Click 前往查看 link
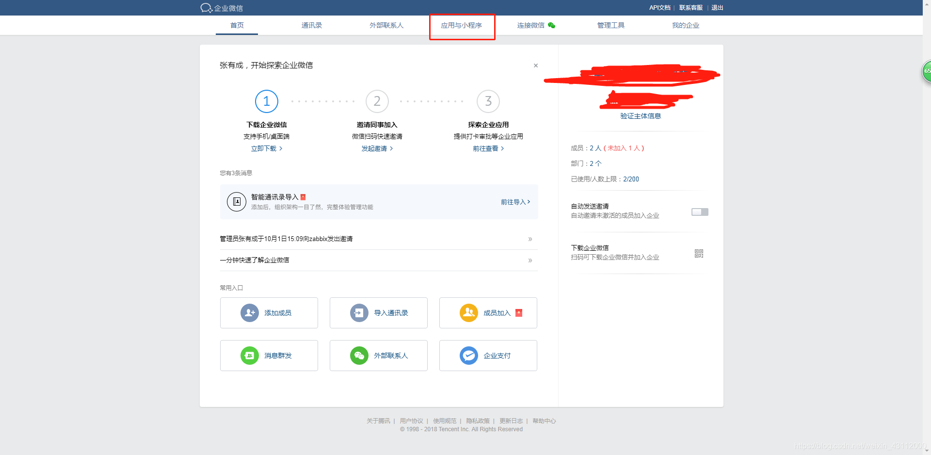Image resolution: width=931 pixels, height=455 pixels. (488, 148)
